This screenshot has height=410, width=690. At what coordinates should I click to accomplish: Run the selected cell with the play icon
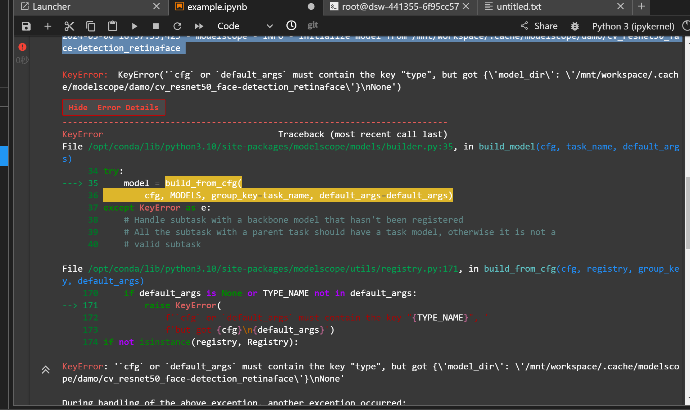(134, 26)
